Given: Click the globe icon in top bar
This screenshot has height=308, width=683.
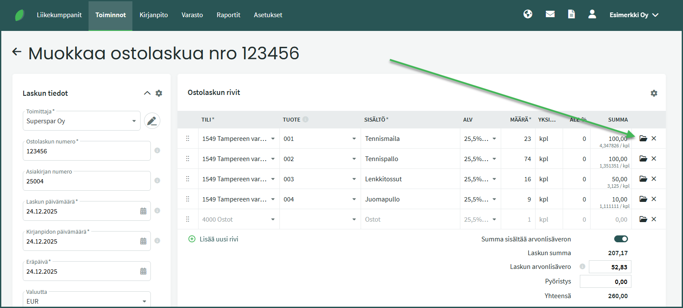Looking at the screenshot, I should click(x=528, y=14).
